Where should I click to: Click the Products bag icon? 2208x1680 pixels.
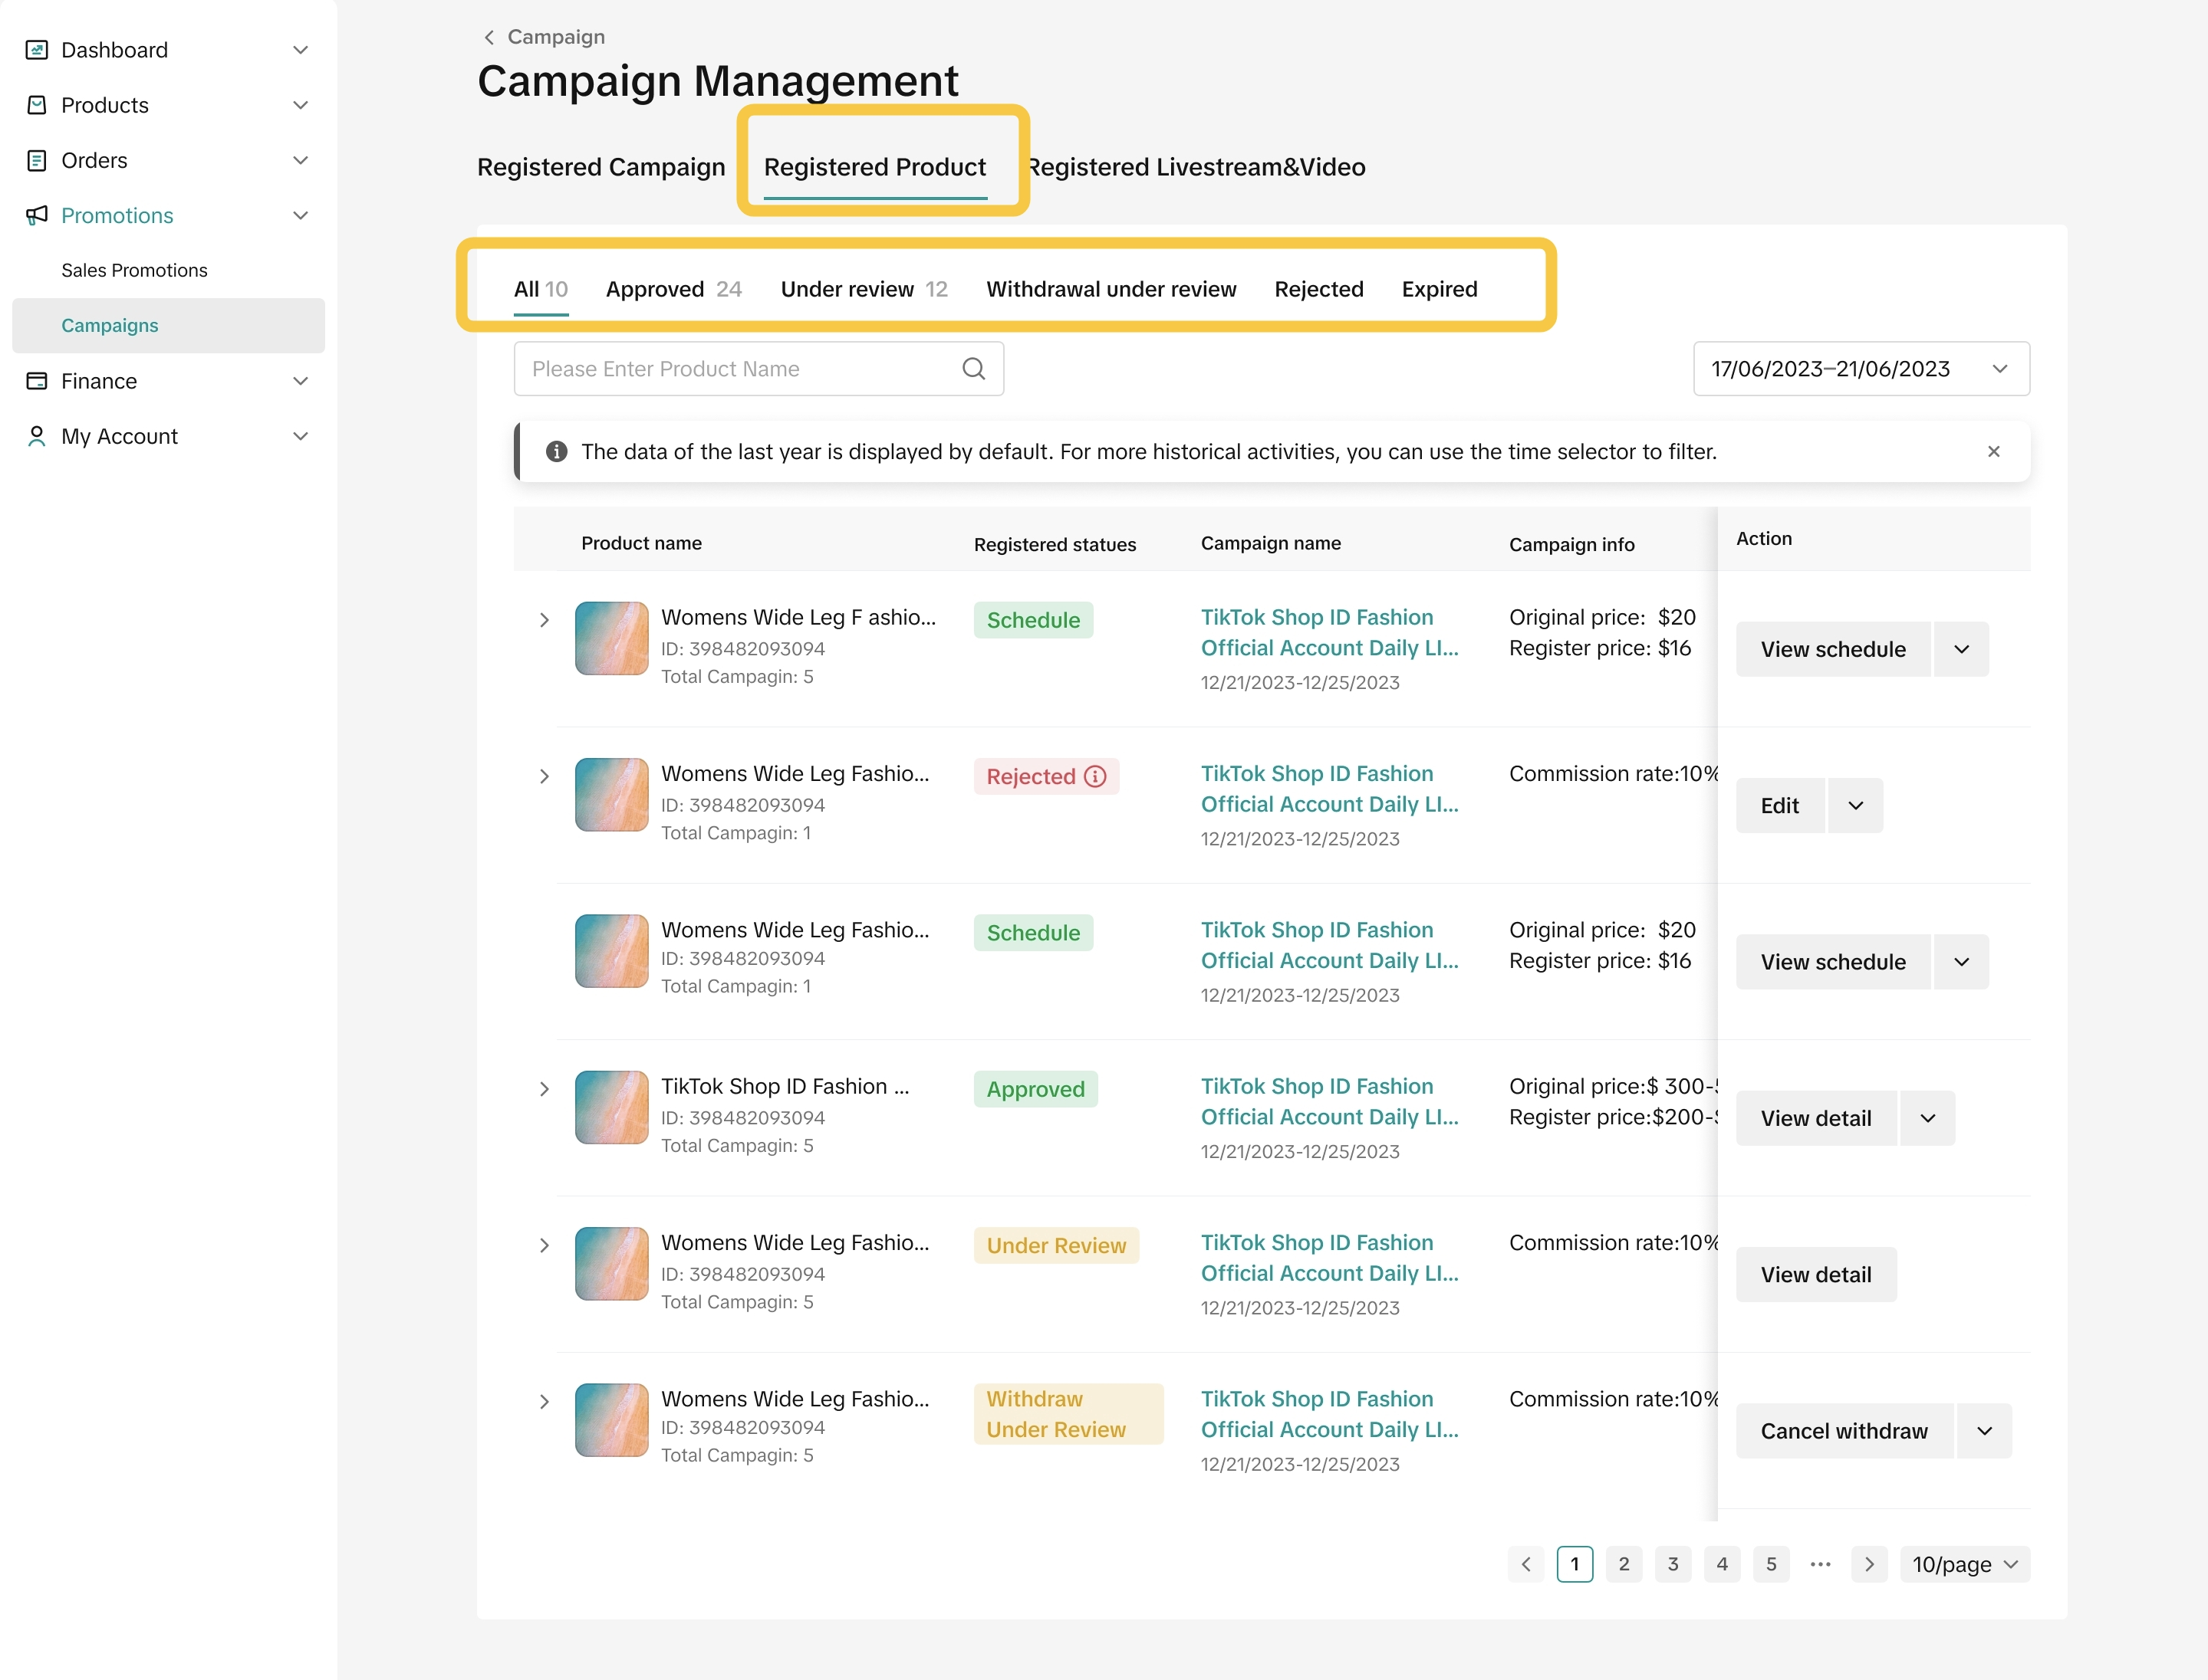37,105
